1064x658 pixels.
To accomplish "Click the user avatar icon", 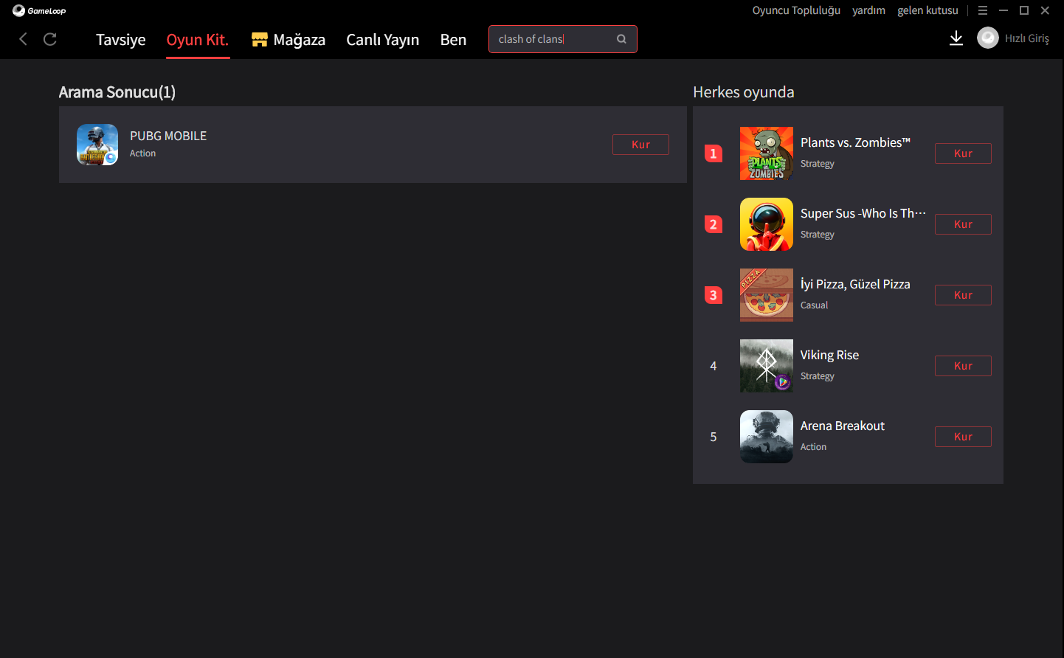I will point(988,38).
